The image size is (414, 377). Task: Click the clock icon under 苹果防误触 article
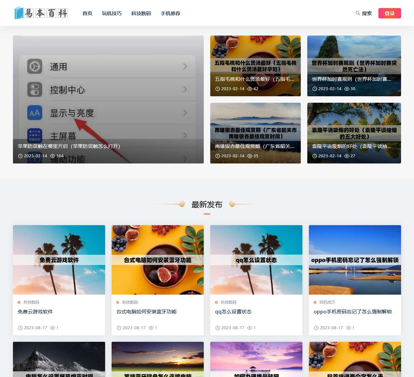[x=20, y=156]
